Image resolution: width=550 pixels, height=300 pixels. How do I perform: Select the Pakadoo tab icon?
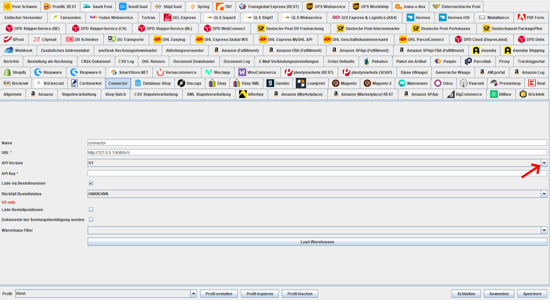point(367,61)
